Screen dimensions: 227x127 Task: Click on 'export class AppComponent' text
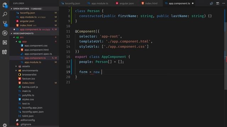(x=100, y=57)
